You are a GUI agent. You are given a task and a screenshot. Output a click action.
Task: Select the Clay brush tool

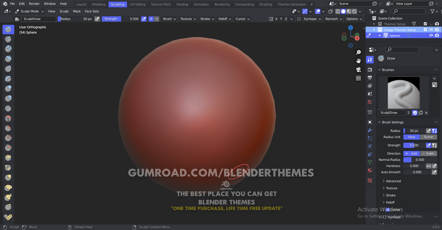[x=8, y=49]
